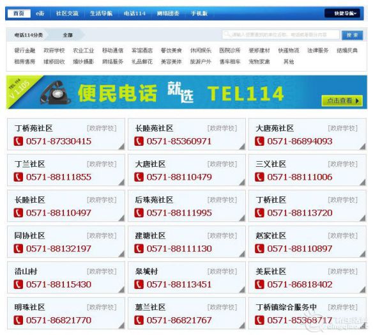Screen dimensions: 373x335
Task: Click the phone icon for 后珠苑社区
Action: [139, 213]
